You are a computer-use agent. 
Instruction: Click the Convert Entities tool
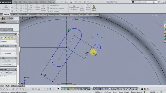tap(37, 7)
